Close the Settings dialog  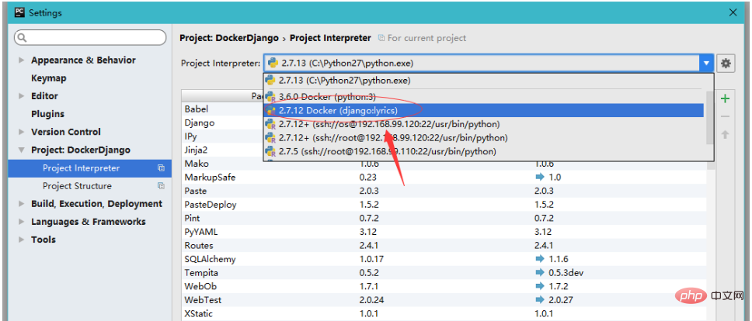click(x=733, y=13)
